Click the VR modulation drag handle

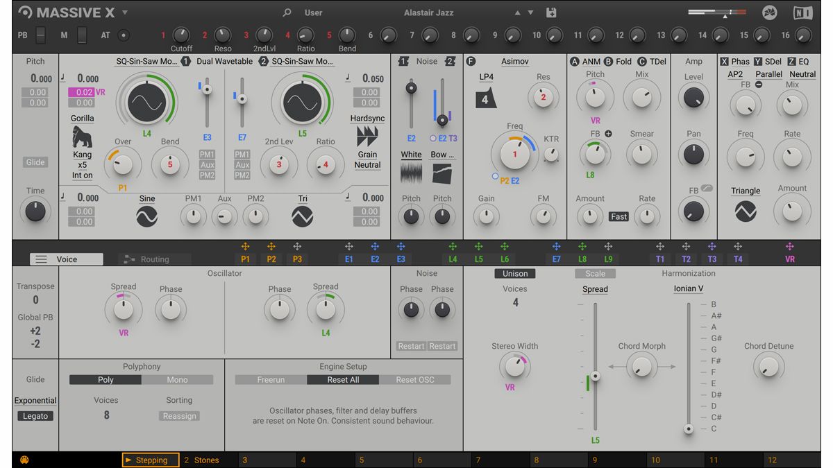click(x=790, y=247)
